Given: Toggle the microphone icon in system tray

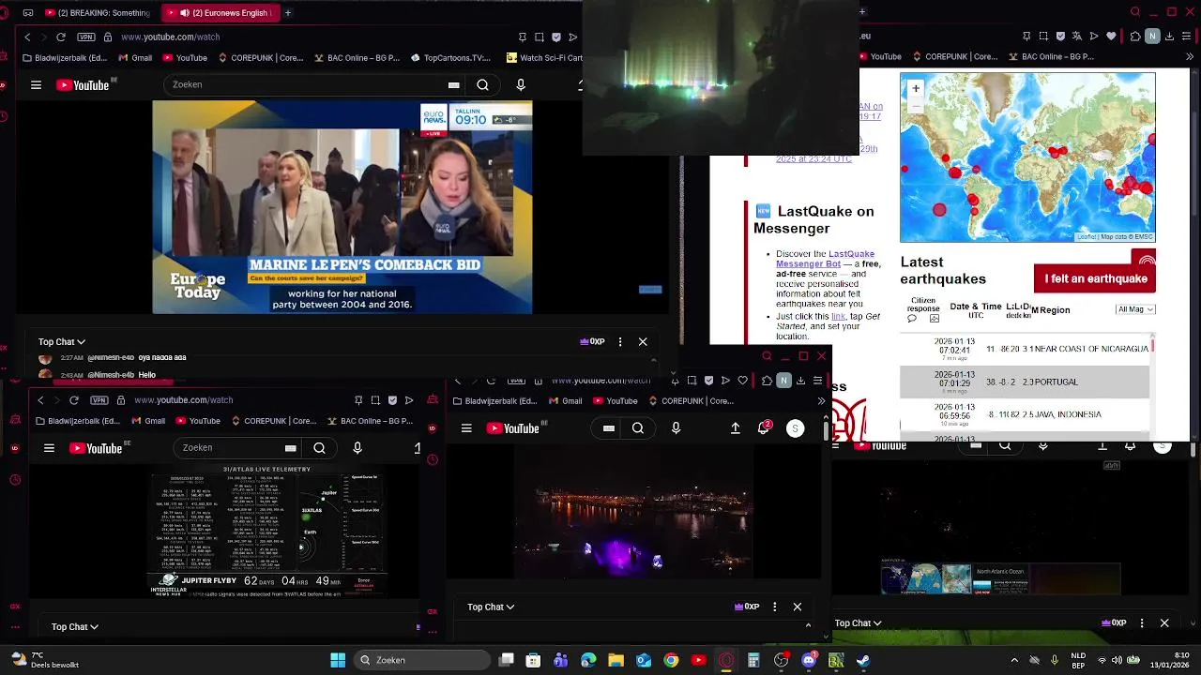Looking at the screenshot, I should click(1055, 660).
